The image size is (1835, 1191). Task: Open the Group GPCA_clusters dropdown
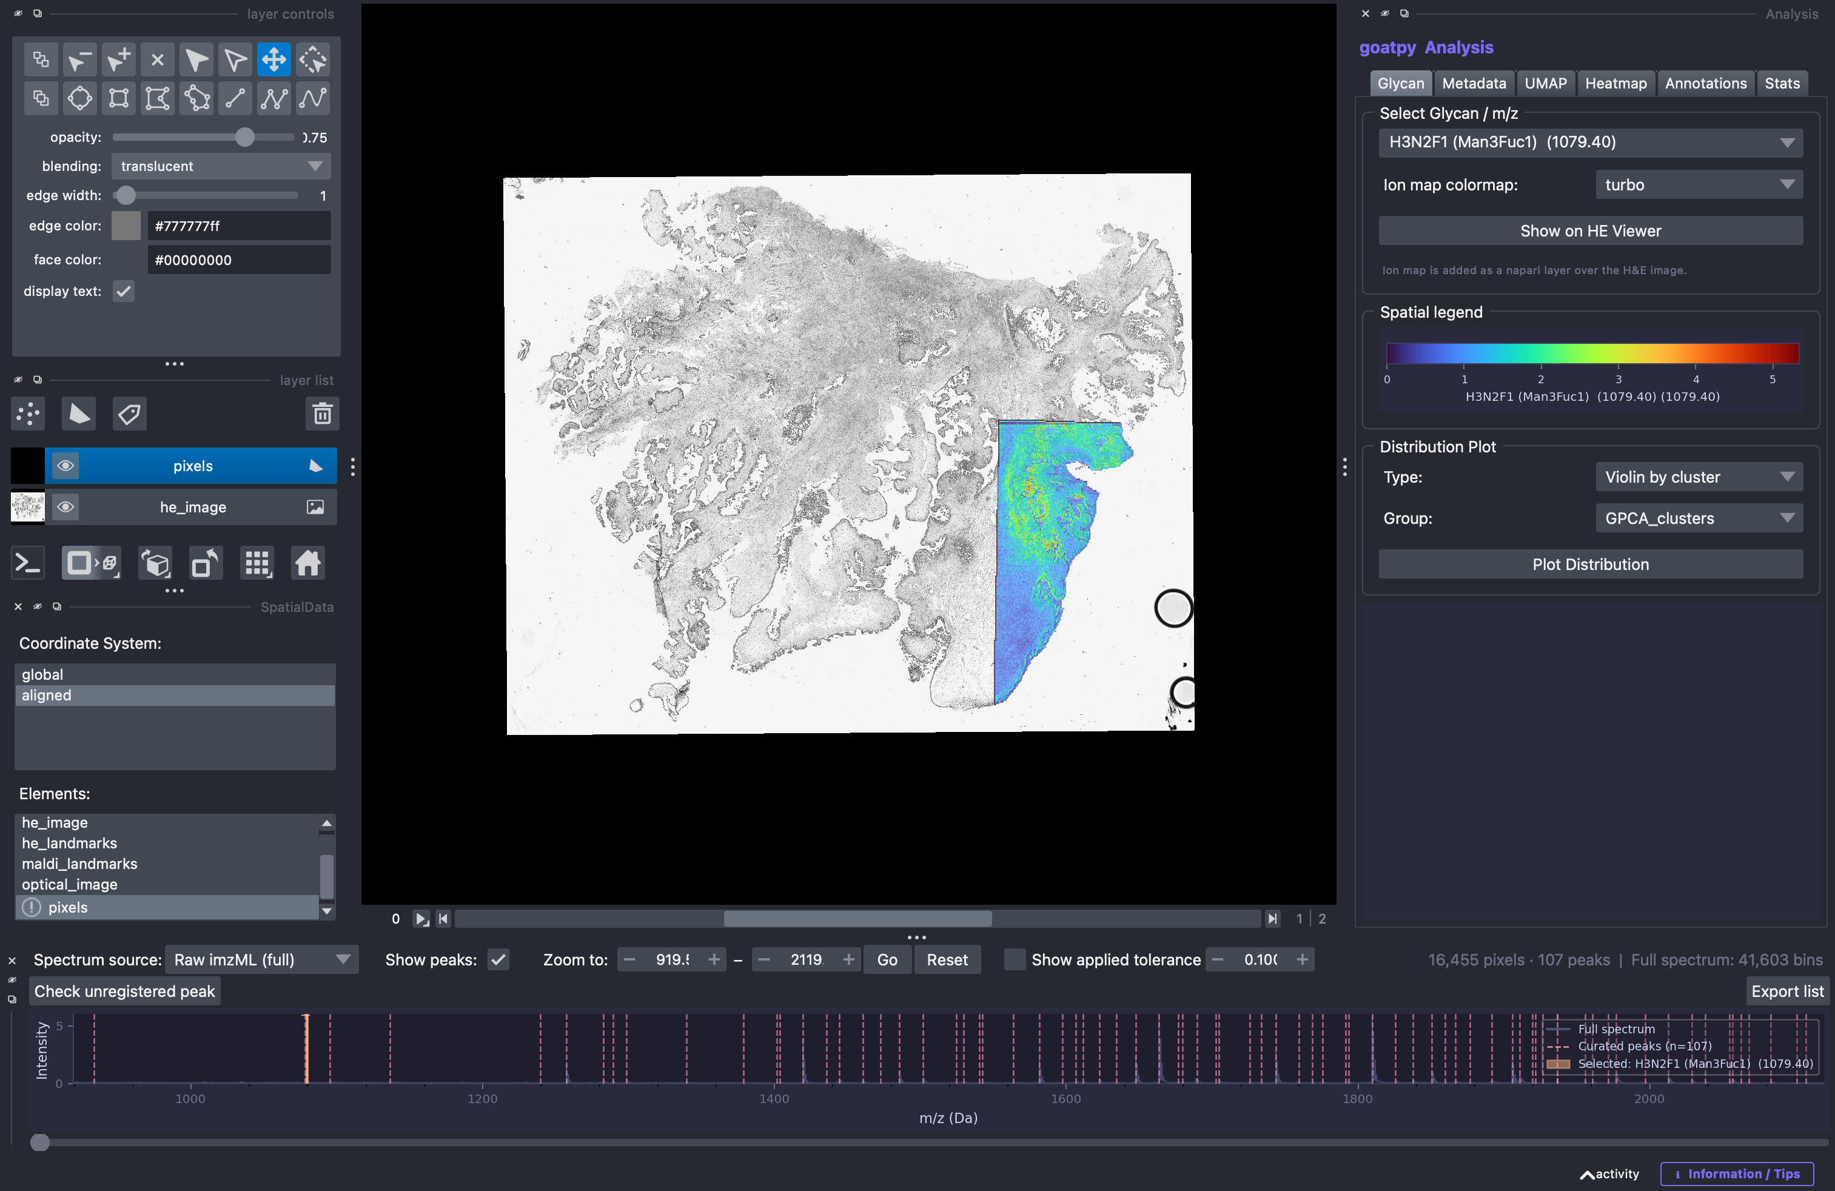tap(1699, 519)
